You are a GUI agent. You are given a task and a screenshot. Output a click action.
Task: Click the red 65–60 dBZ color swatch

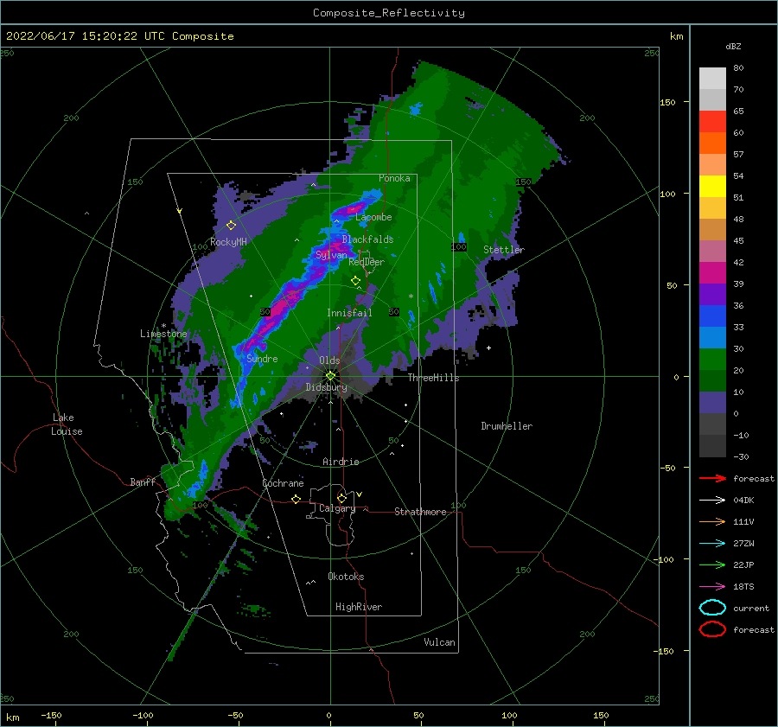pyautogui.click(x=712, y=122)
